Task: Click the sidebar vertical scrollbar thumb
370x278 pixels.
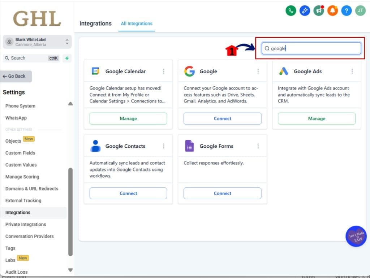Action: coord(70,212)
